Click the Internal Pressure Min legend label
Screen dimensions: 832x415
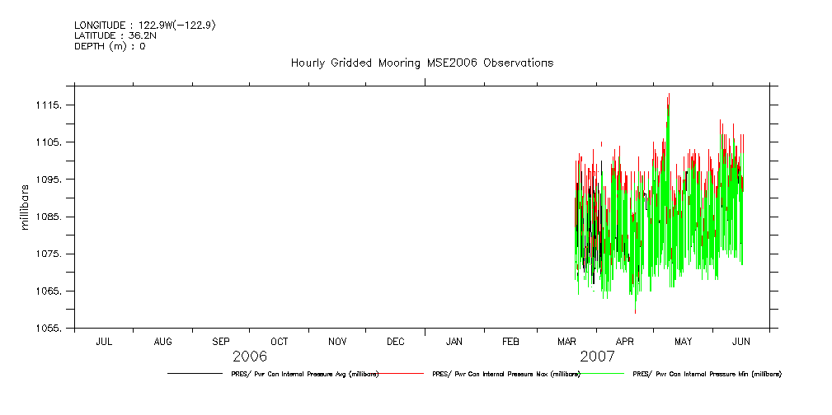click(x=707, y=374)
